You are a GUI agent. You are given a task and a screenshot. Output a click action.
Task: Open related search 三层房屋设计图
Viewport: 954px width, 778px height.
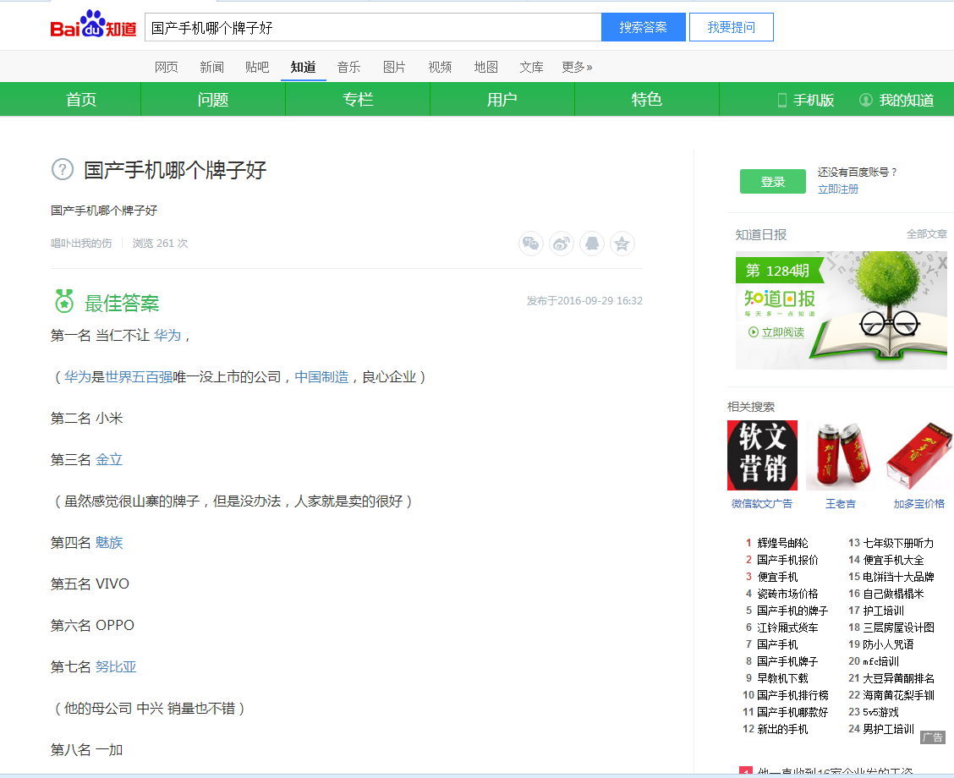[898, 627]
